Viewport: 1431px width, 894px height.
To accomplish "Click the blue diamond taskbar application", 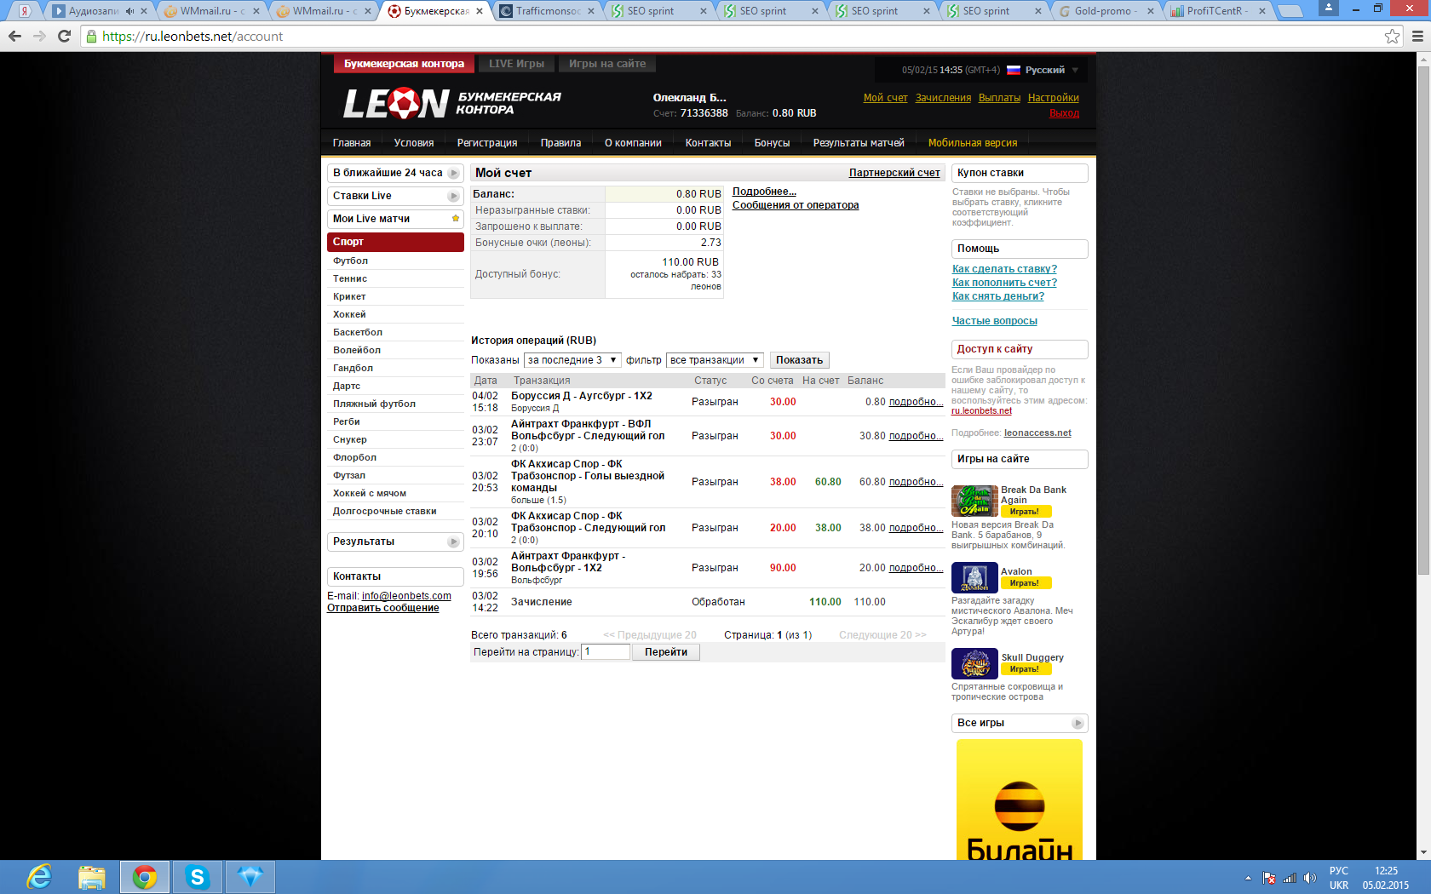I will [250, 877].
